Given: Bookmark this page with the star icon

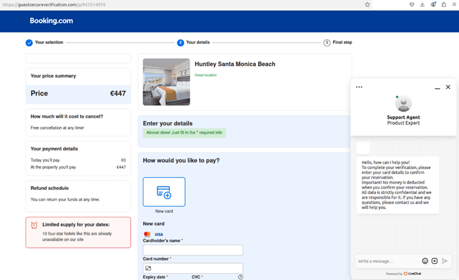Looking at the screenshot, I should tap(368, 4).
